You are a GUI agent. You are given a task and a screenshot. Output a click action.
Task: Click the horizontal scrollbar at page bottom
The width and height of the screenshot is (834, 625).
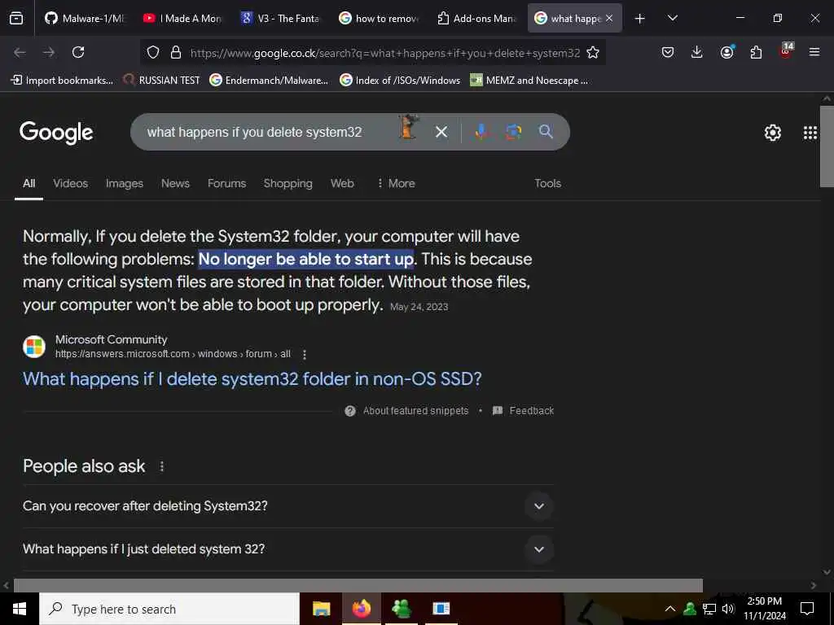[x=358, y=585]
